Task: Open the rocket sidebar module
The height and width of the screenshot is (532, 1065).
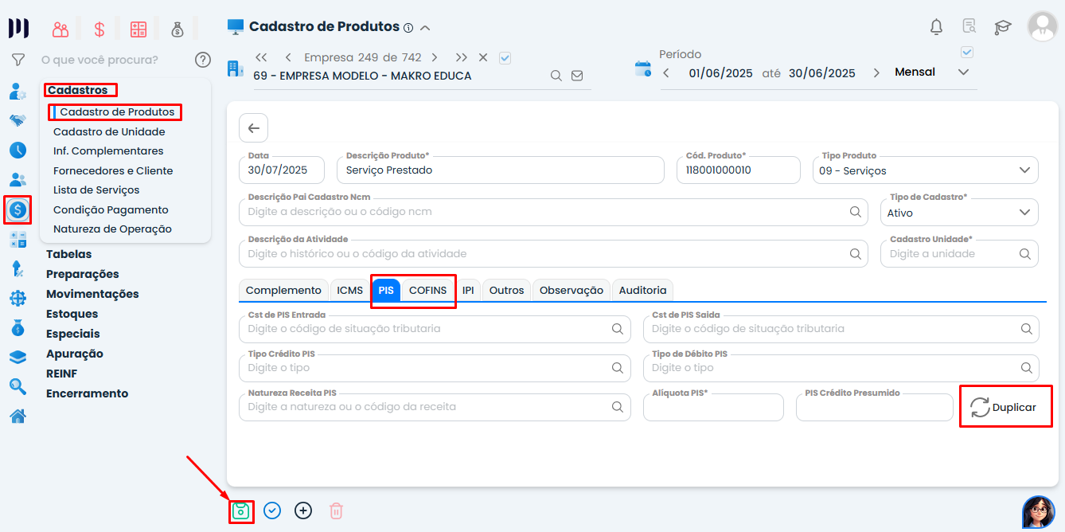Action: pos(18,268)
